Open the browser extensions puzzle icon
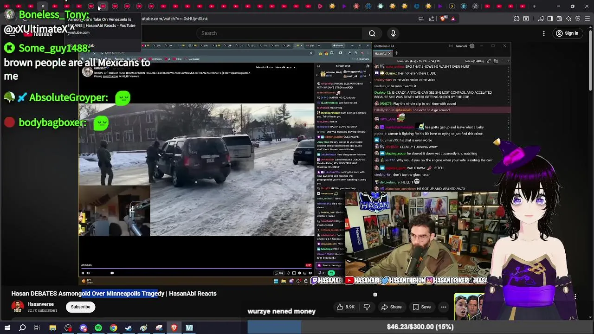The height and width of the screenshot is (334, 594). 517,19
